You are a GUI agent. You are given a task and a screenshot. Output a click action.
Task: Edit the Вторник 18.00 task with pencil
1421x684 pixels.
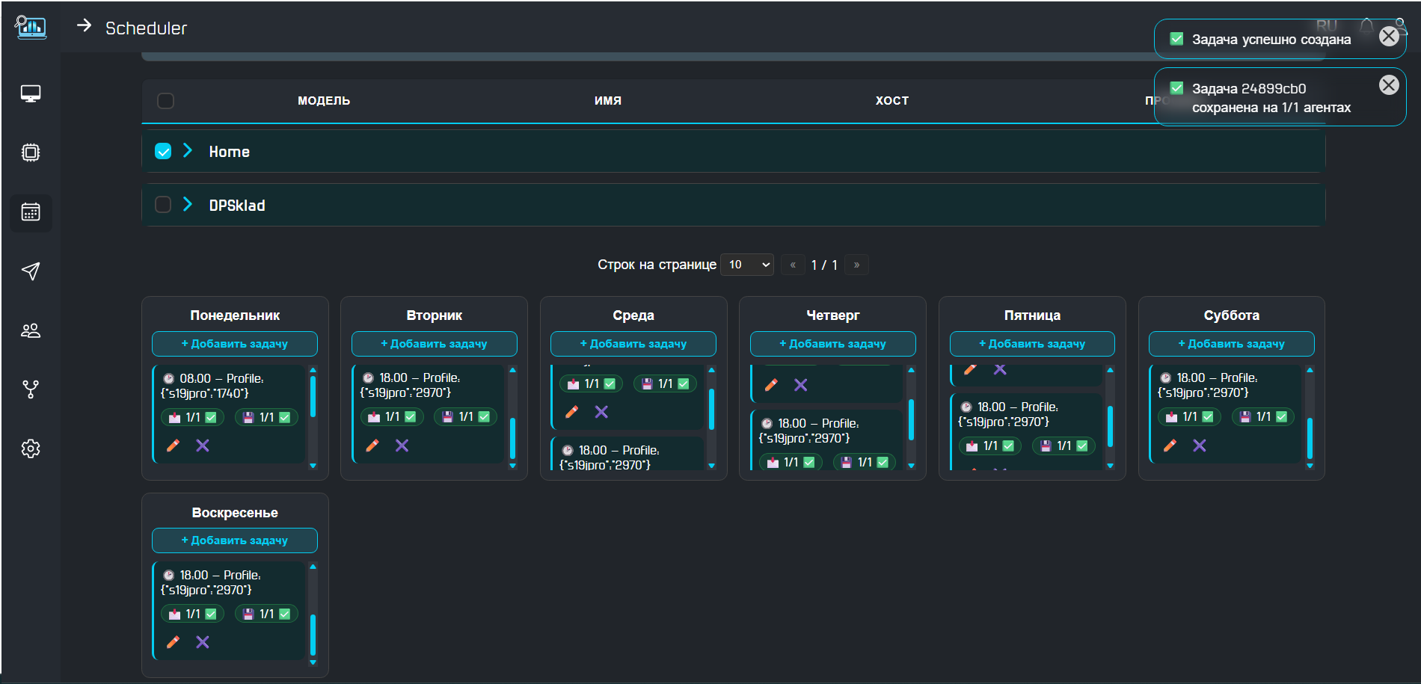click(372, 446)
